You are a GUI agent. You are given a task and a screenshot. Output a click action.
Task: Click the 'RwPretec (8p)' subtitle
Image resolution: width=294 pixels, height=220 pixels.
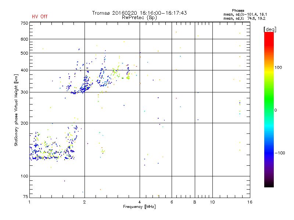[x=139, y=18]
